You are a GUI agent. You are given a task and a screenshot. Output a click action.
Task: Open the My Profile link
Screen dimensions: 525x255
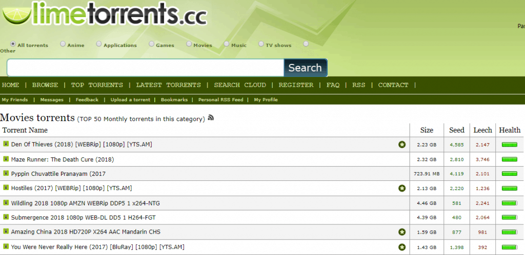click(266, 100)
